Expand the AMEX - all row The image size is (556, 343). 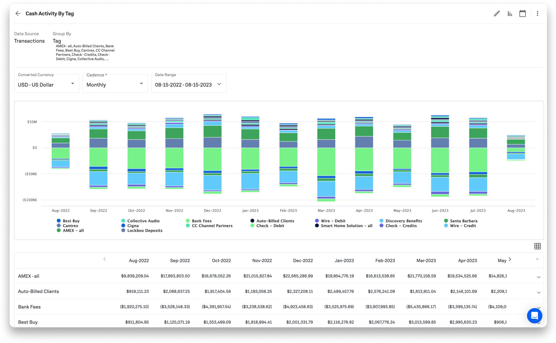coord(539,277)
